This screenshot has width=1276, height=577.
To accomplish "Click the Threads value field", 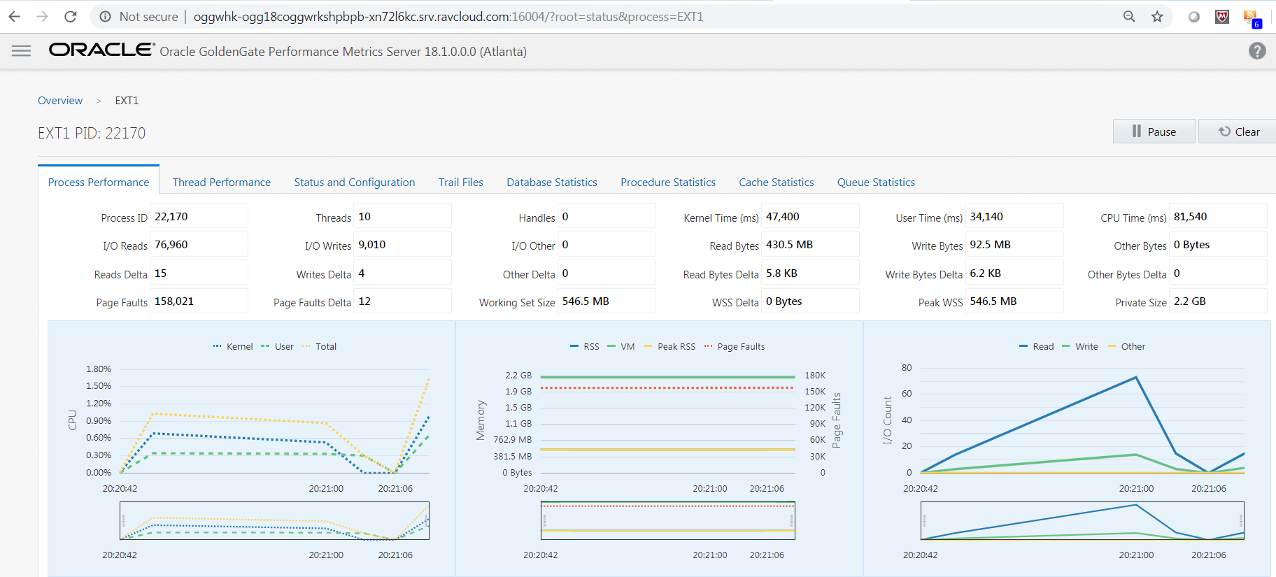I will pos(402,217).
